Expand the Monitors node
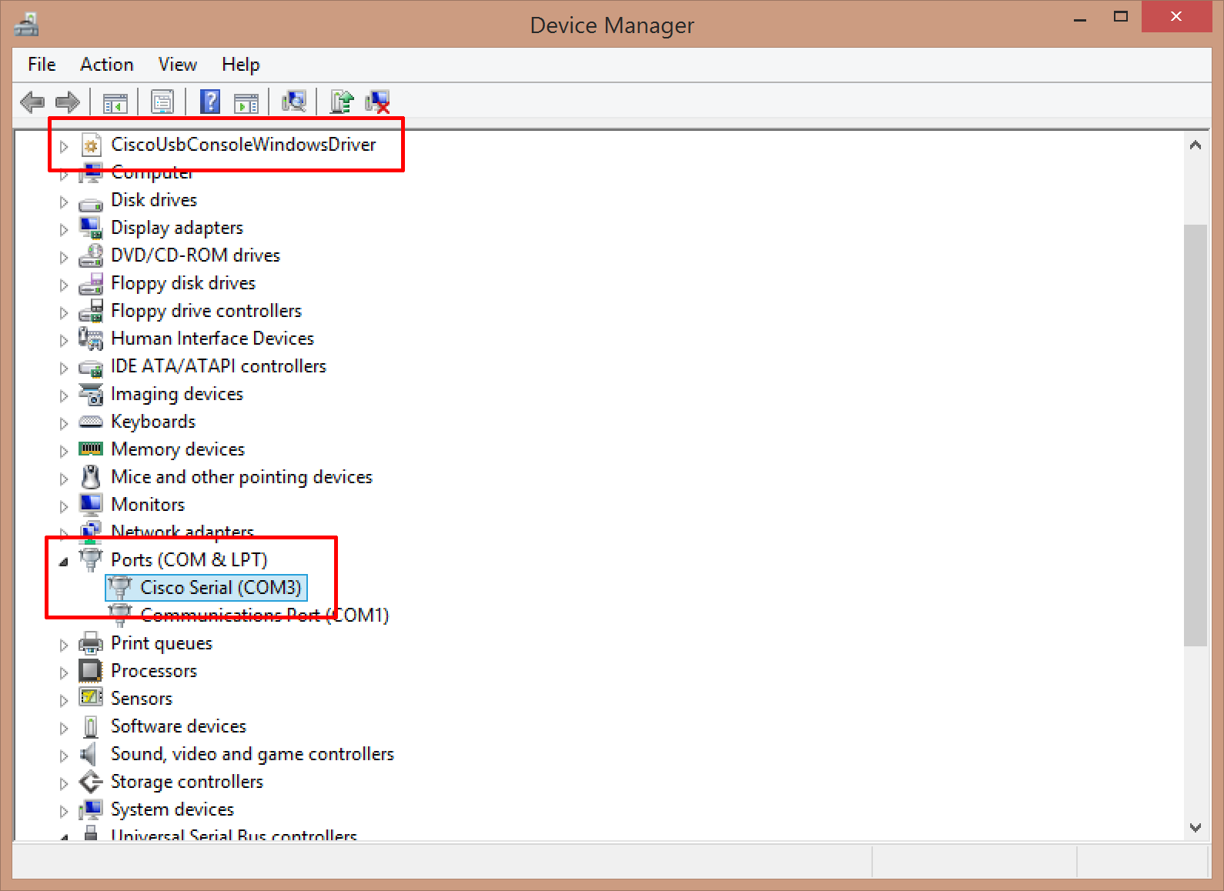This screenshot has height=891, width=1224. click(x=64, y=506)
